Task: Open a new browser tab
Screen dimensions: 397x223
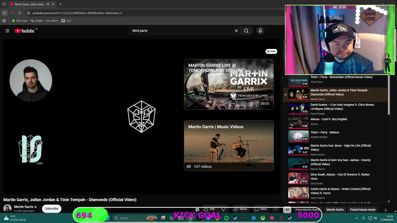Action: click(60, 4)
